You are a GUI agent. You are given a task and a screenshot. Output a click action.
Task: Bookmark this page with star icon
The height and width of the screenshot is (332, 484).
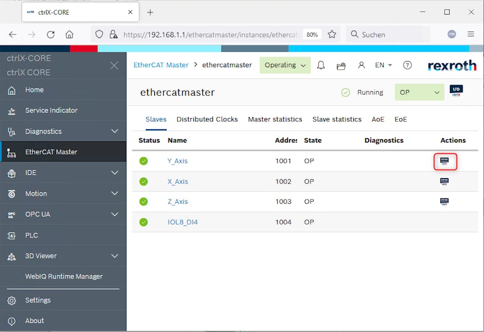point(332,34)
